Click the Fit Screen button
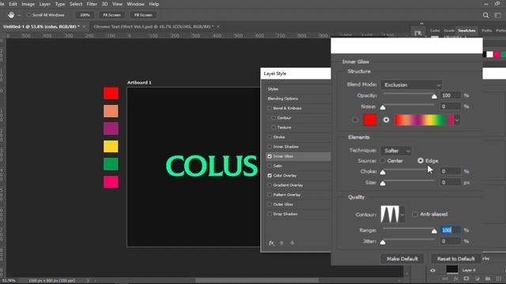The image size is (506, 284). [111, 15]
